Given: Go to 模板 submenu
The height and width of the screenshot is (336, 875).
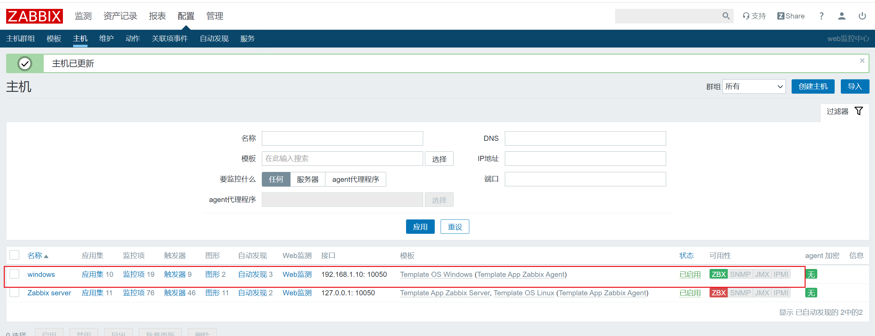Looking at the screenshot, I should (x=54, y=39).
